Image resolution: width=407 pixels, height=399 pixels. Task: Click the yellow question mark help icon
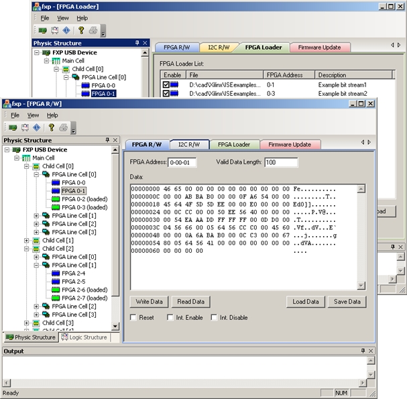(51, 127)
